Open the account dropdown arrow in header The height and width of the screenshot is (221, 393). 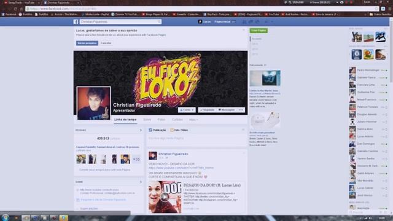coord(272,22)
